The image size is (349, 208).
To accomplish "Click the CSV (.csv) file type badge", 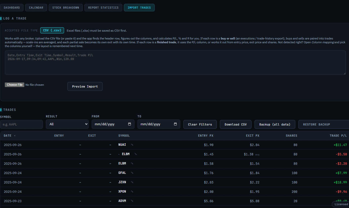I will [52, 30].
